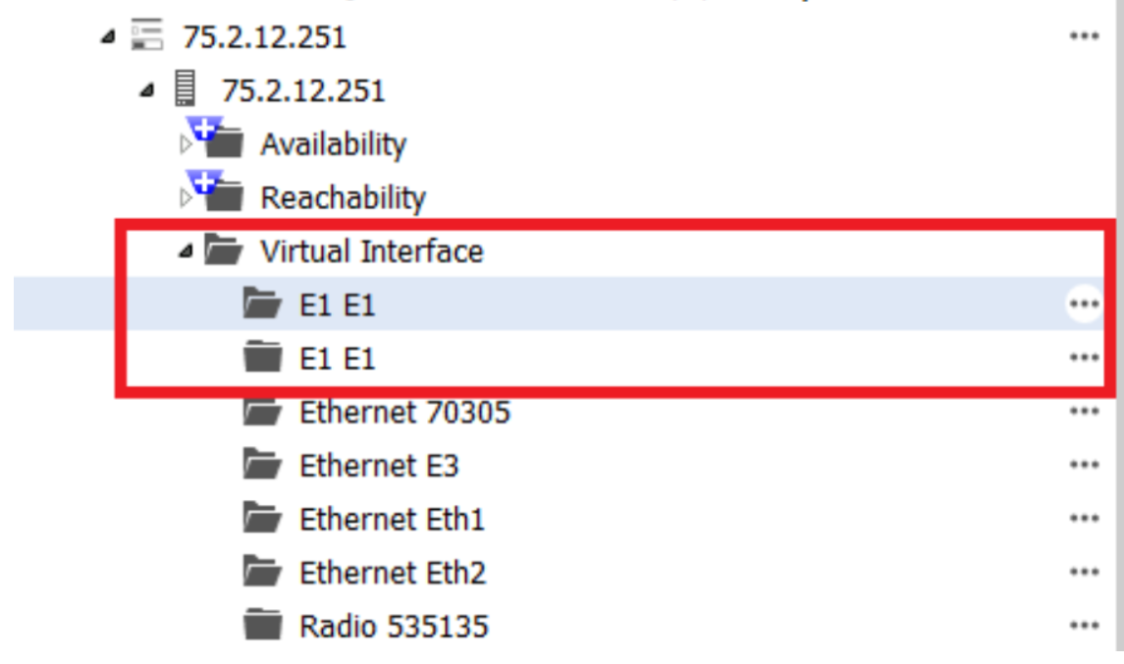Select the Ethernet E3 label
This screenshot has height=664, width=1124.
point(378,465)
